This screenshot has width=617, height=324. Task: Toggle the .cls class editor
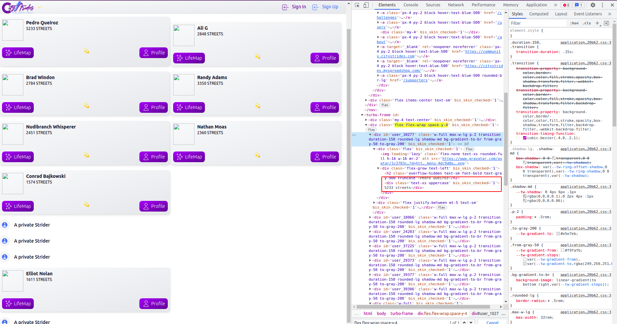point(587,23)
